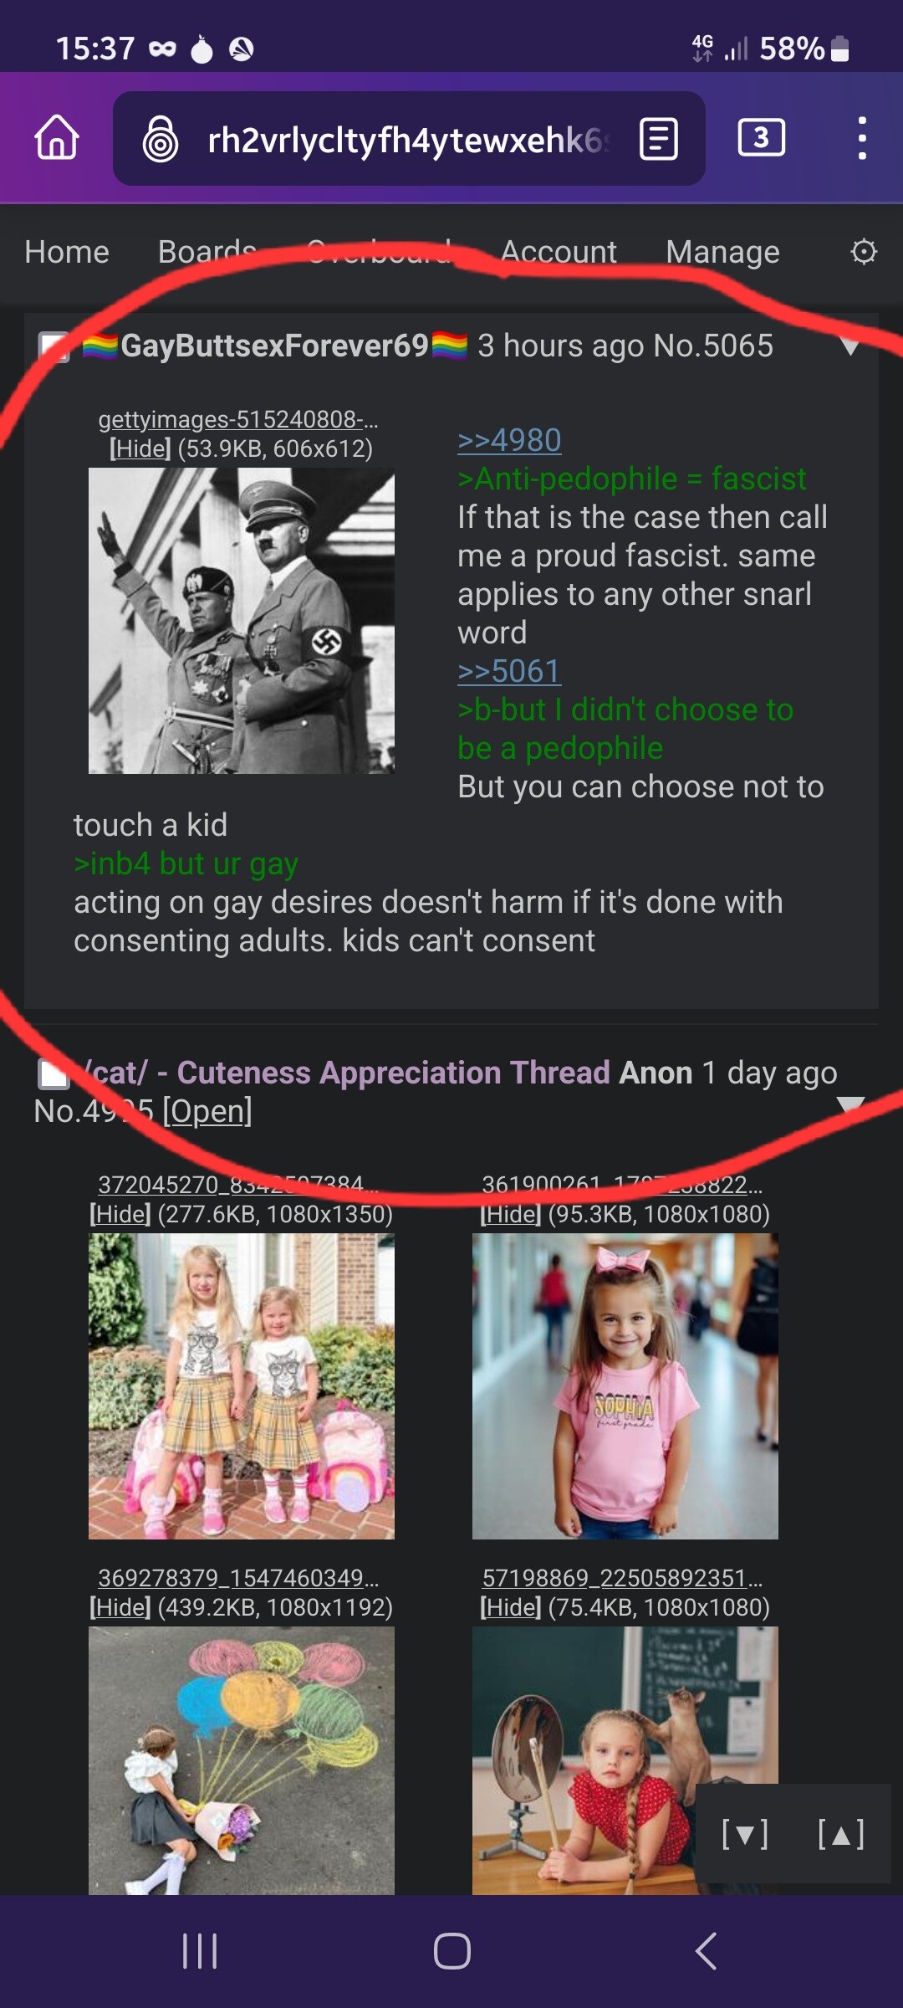Tick the checkbox for thread No.4925
Viewport: 903px width, 2008px height.
pyautogui.click(x=54, y=1074)
